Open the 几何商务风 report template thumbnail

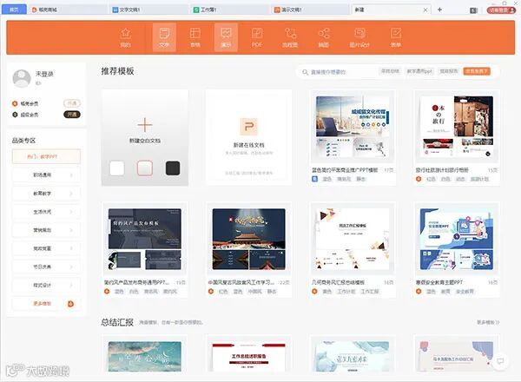coord(353,239)
